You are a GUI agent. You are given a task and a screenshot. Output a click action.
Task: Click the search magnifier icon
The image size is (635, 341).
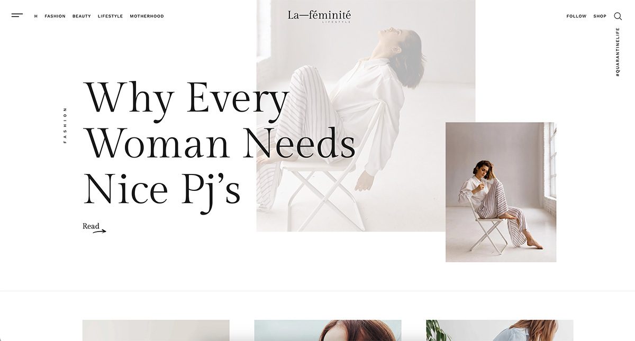618,16
